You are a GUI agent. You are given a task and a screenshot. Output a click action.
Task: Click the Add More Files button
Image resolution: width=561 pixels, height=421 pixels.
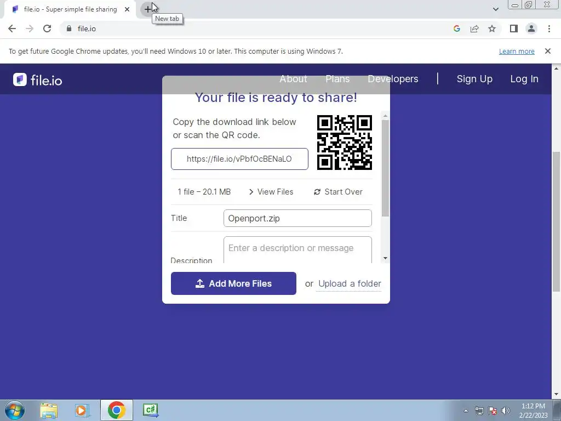(233, 283)
